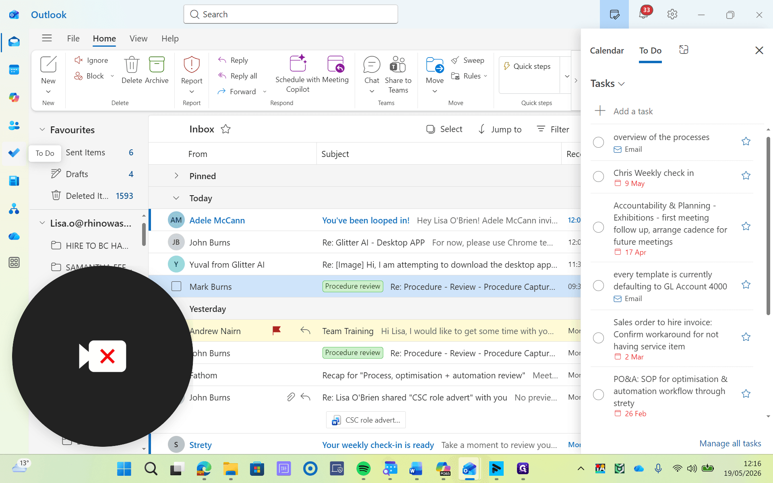Collapse the Today group in the Inbox

tap(176, 198)
